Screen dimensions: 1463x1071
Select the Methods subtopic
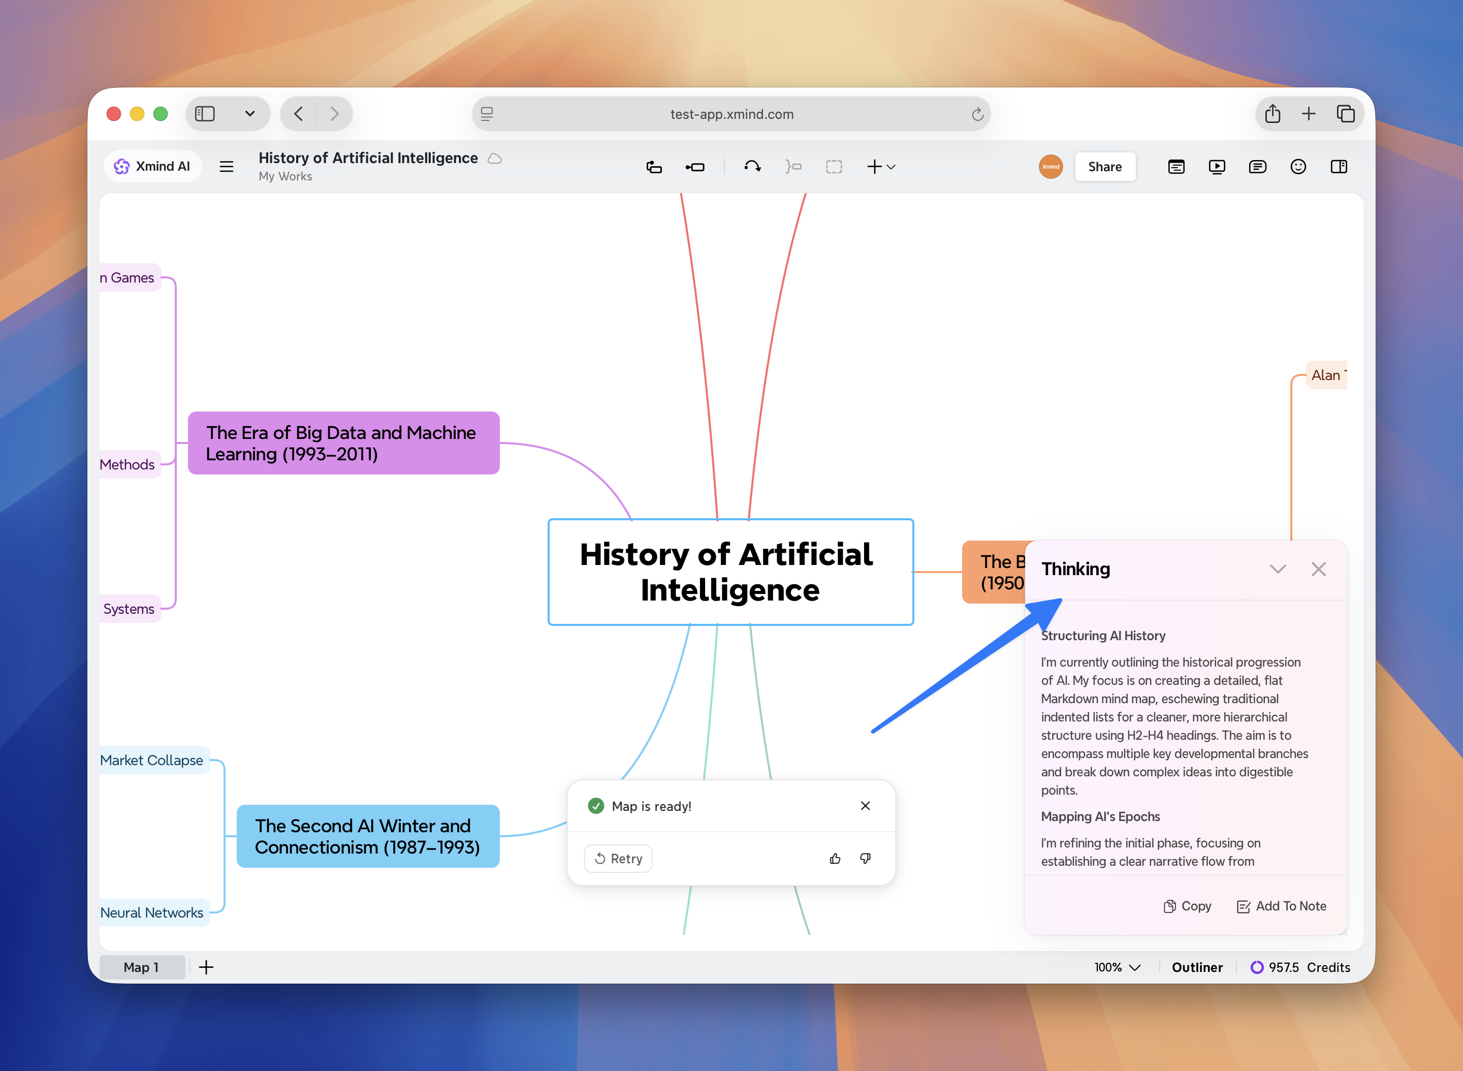coord(130,464)
